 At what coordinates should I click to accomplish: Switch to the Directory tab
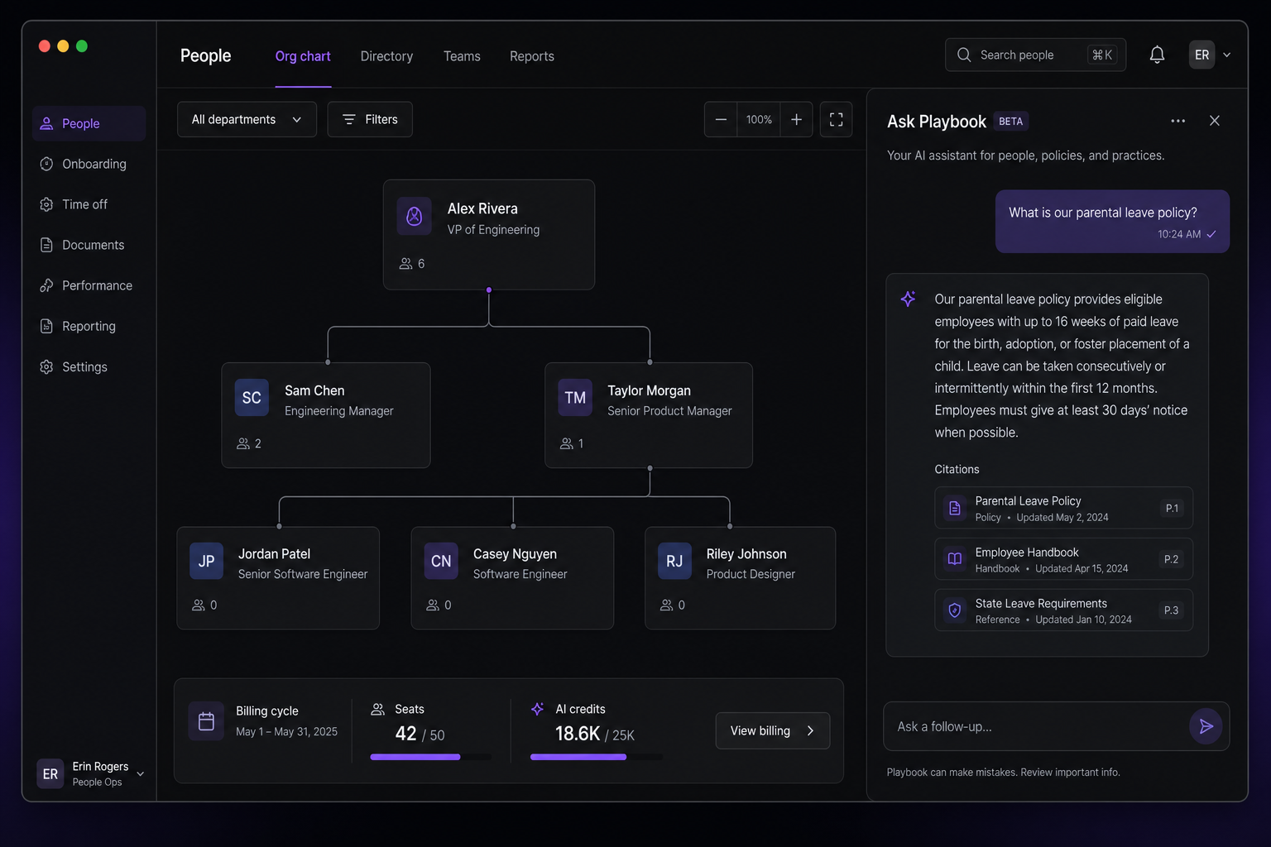coord(386,56)
